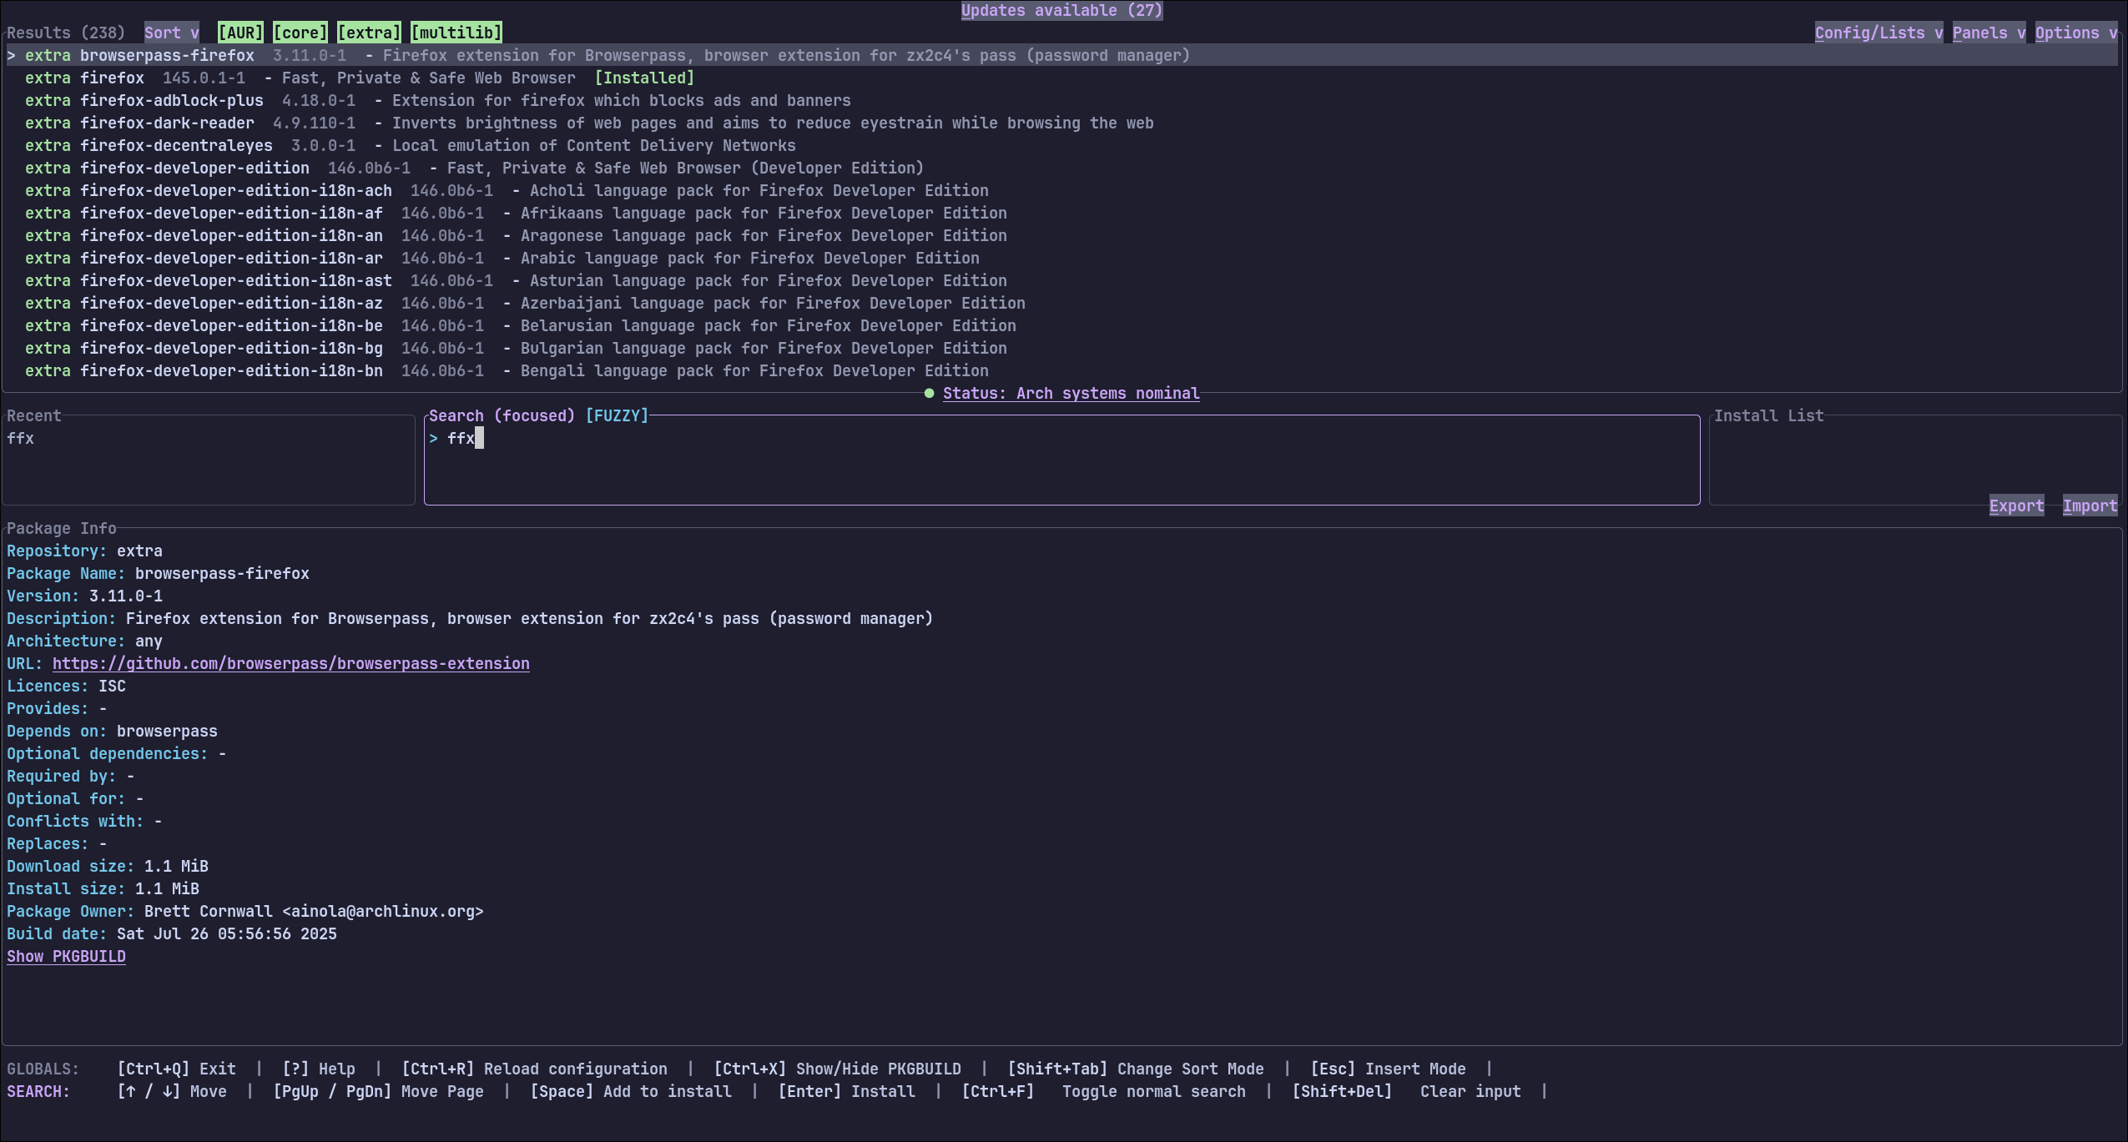
Task: Open Show PKGBUILD for browserpass-firefox
Action: [66, 956]
